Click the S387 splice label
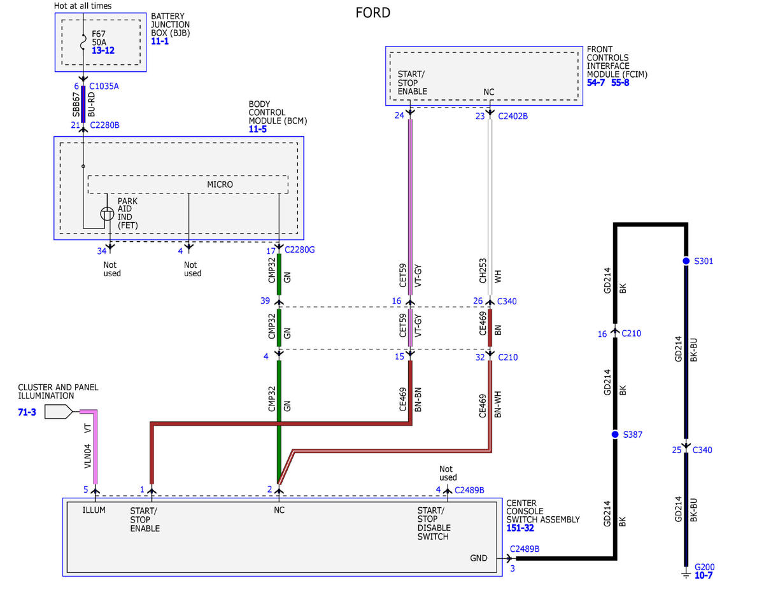 pos(632,434)
